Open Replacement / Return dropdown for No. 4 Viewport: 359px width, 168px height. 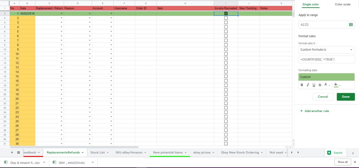pos(61,27)
